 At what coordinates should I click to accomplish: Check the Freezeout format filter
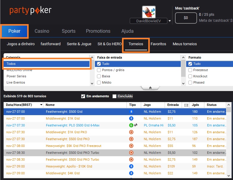tap(190, 70)
